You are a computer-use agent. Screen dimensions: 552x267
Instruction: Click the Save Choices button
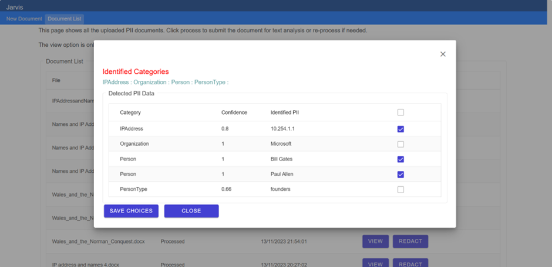pyautogui.click(x=131, y=211)
